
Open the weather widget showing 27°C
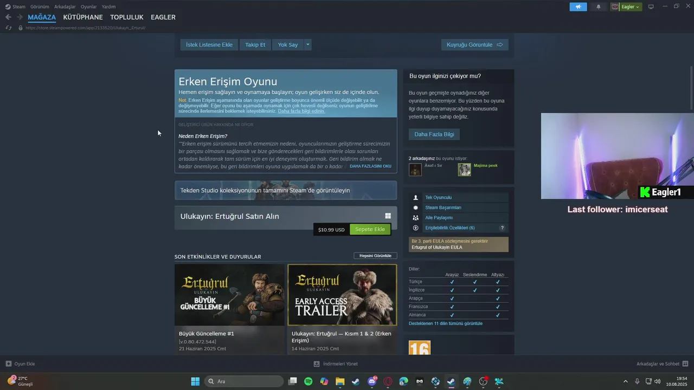pos(20,381)
